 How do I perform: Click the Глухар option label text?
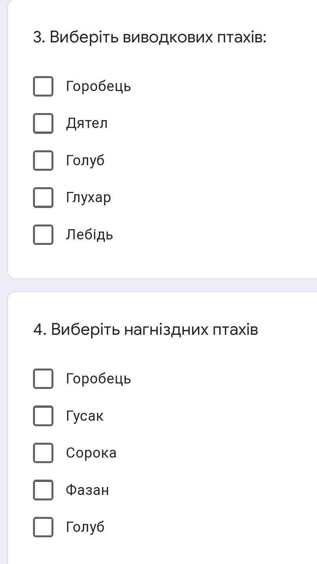click(x=88, y=197)
